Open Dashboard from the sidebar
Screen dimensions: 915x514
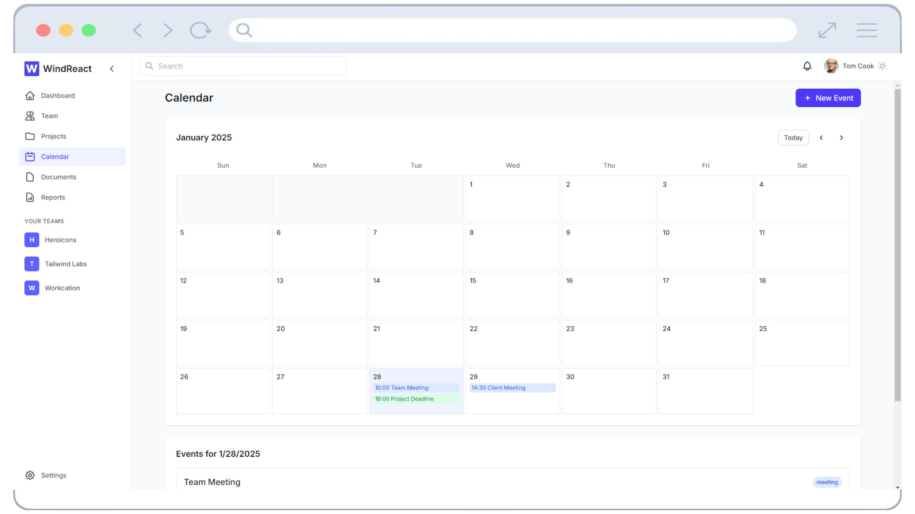(x=72, y=96)
